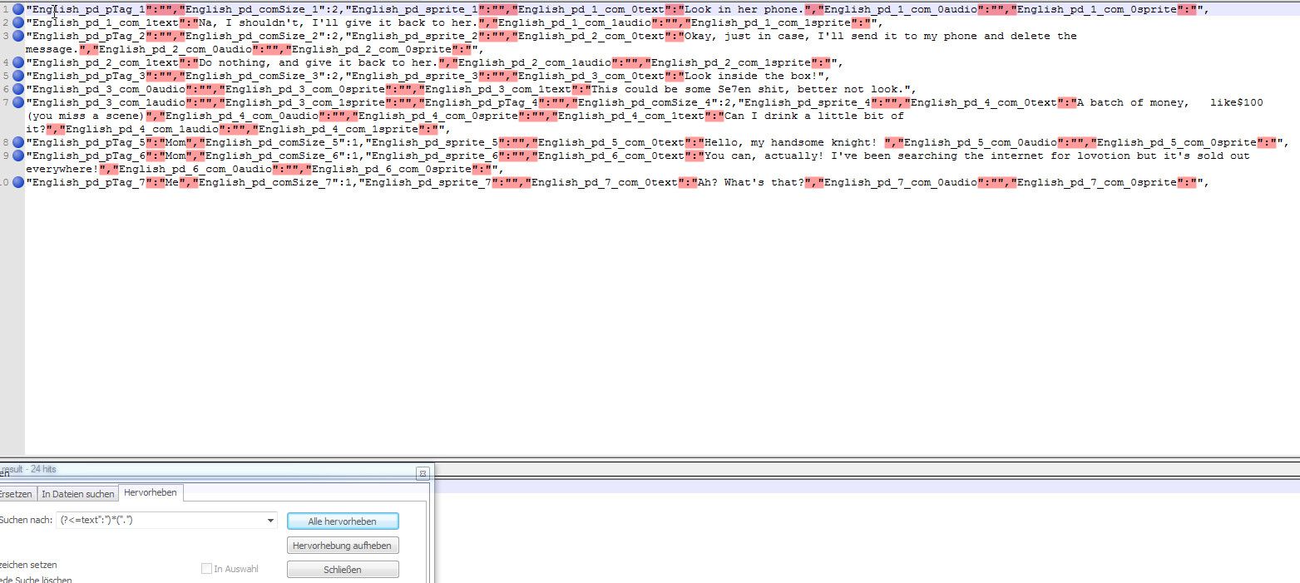Viewport: 1300px width, 583px height.
Task: Click the key 'English_pd_pTag_1' on line 1
Action: click(x=88, y=10)
